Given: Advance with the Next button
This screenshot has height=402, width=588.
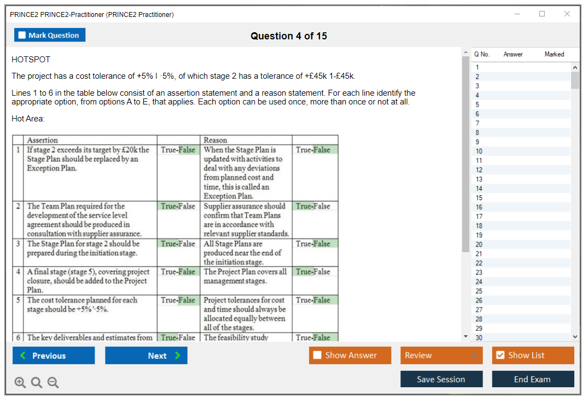Looking at the screenshot, I should [x=146, y=356].
